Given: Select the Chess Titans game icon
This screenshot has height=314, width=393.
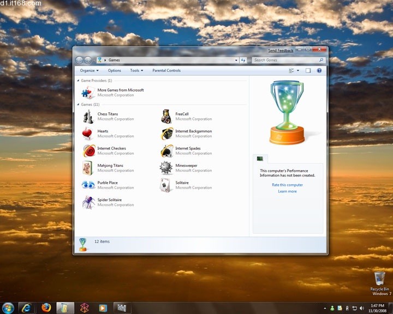Looking at the screenshot, I should click(88, 117).
